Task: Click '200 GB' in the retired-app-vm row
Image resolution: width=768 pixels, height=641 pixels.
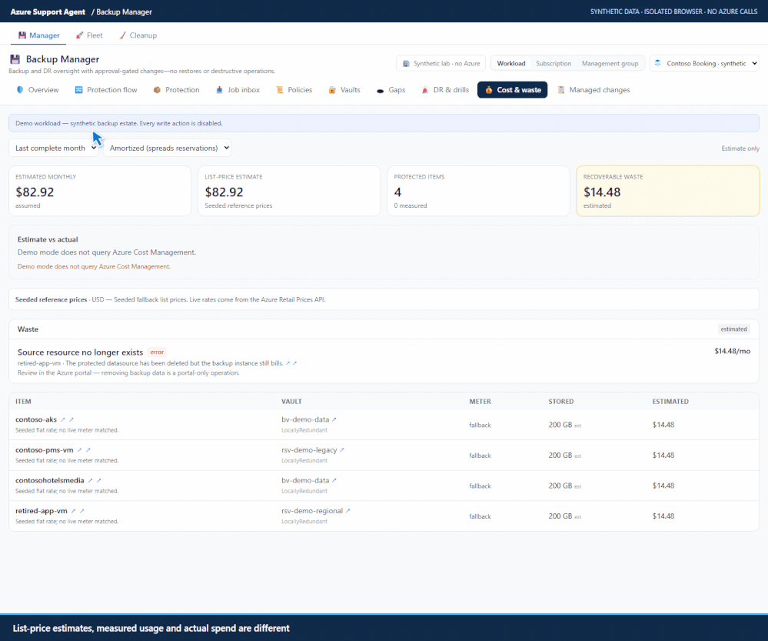Action: (x=560, y=516)
